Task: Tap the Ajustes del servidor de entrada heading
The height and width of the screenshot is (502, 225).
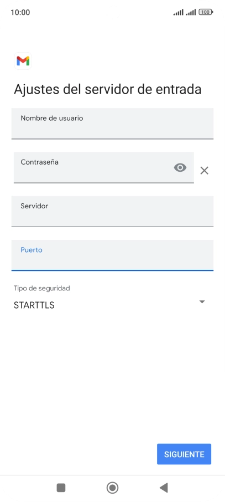Action: pos(108,89)
